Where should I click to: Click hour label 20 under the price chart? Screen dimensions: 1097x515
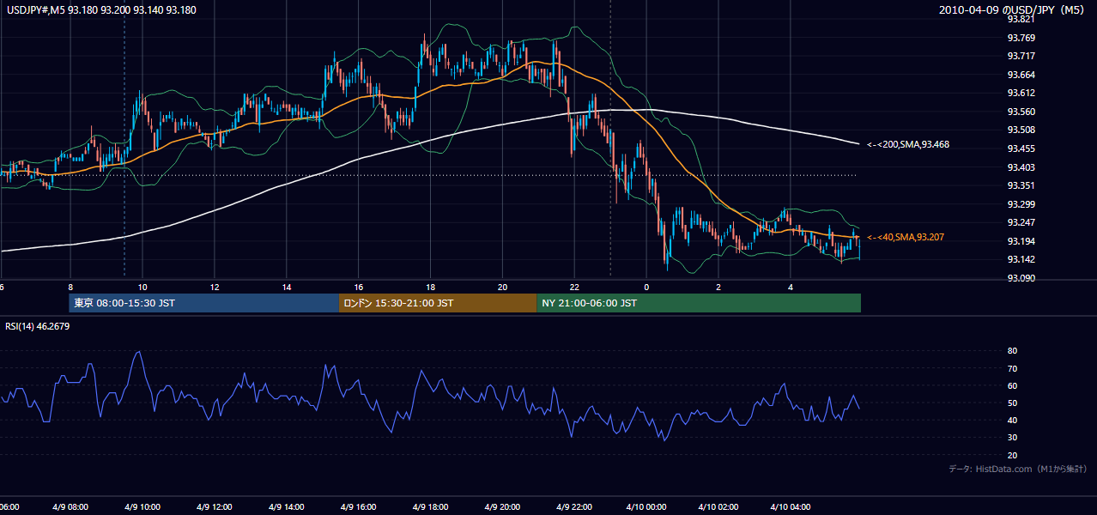pyautogui.click(x=503, y=288)
